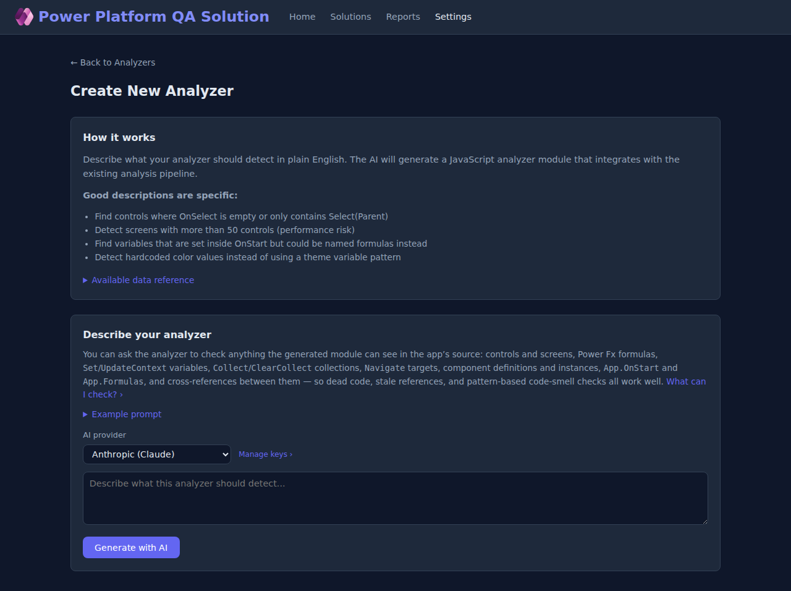Screen dimensions: 791x591
Task: Click the Power Platform QA Solution title text
Action: (x=154, y=16)
